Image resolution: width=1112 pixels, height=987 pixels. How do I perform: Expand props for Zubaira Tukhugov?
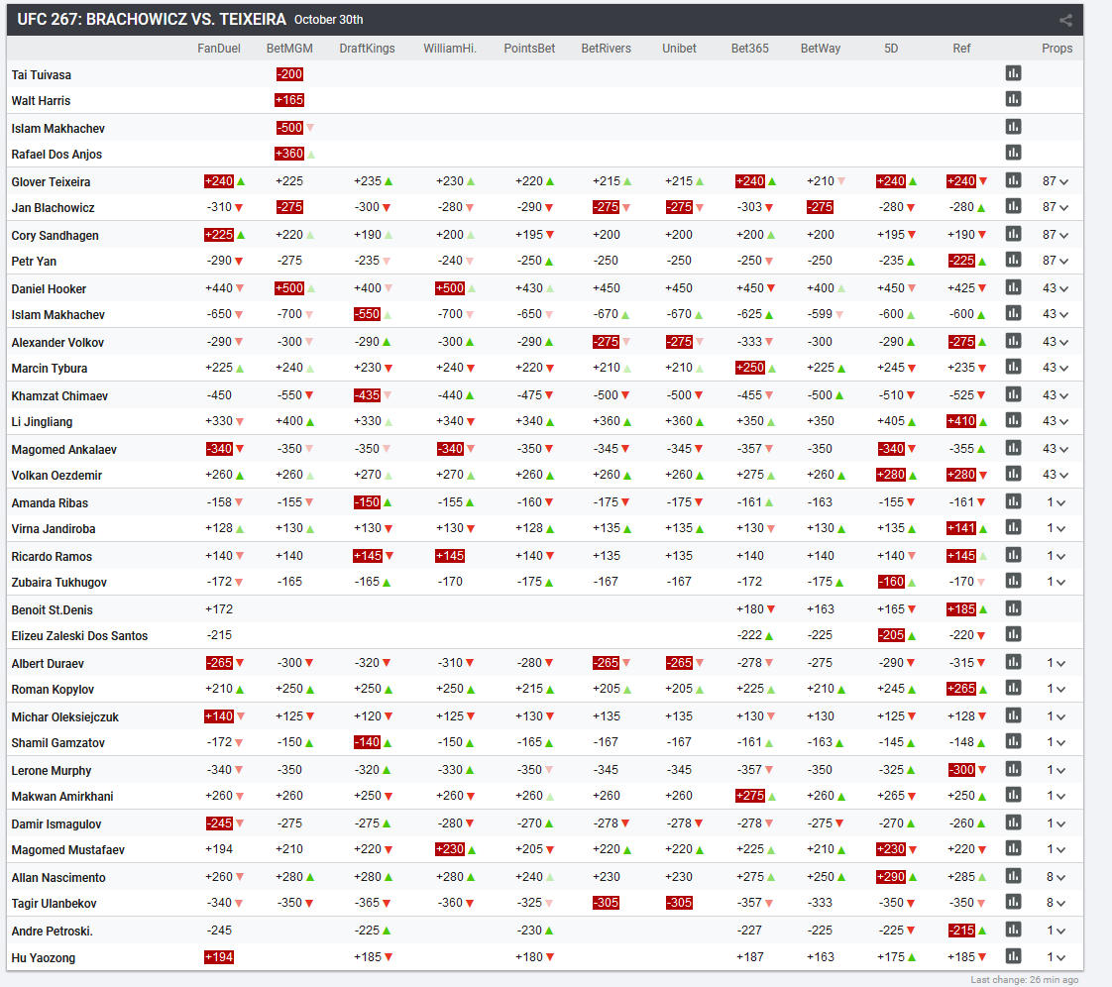[x=1056, y=582]
